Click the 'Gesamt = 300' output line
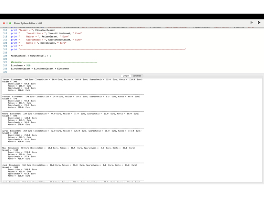 9,82
